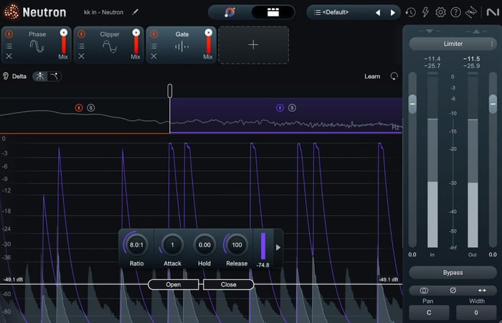Click the Open threshold handle
This screenshot has width=502, height=323.
[x=174, y=284]
